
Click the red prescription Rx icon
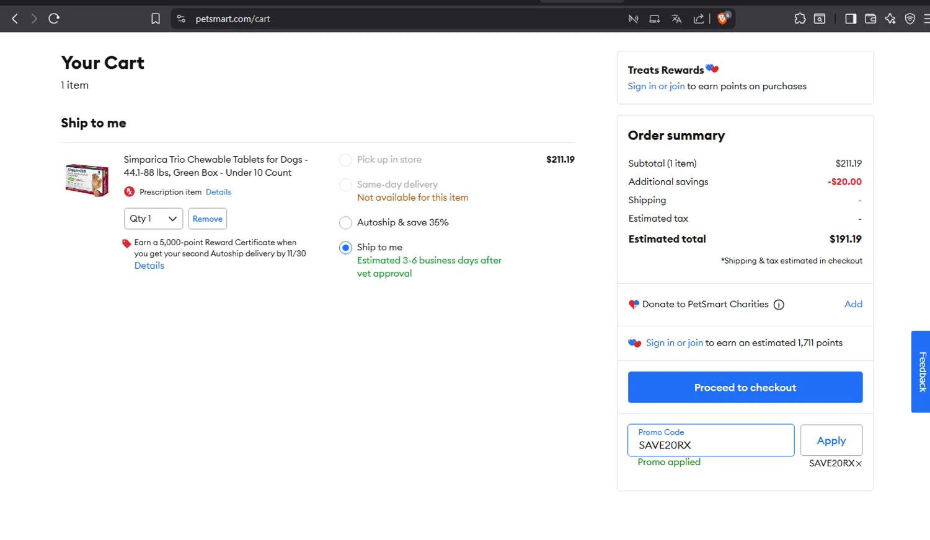129,192
